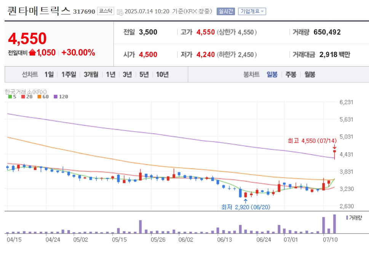Switch to 월봉 monthly candle chart
This screenshot has height=253, width=369.
tap(310, 75)
